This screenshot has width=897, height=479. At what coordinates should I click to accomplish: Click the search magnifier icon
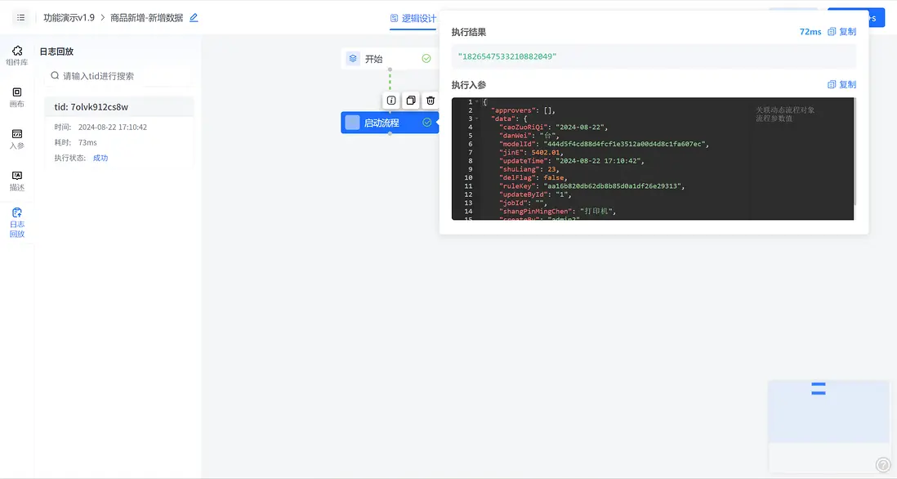click(x=55, y=75)
